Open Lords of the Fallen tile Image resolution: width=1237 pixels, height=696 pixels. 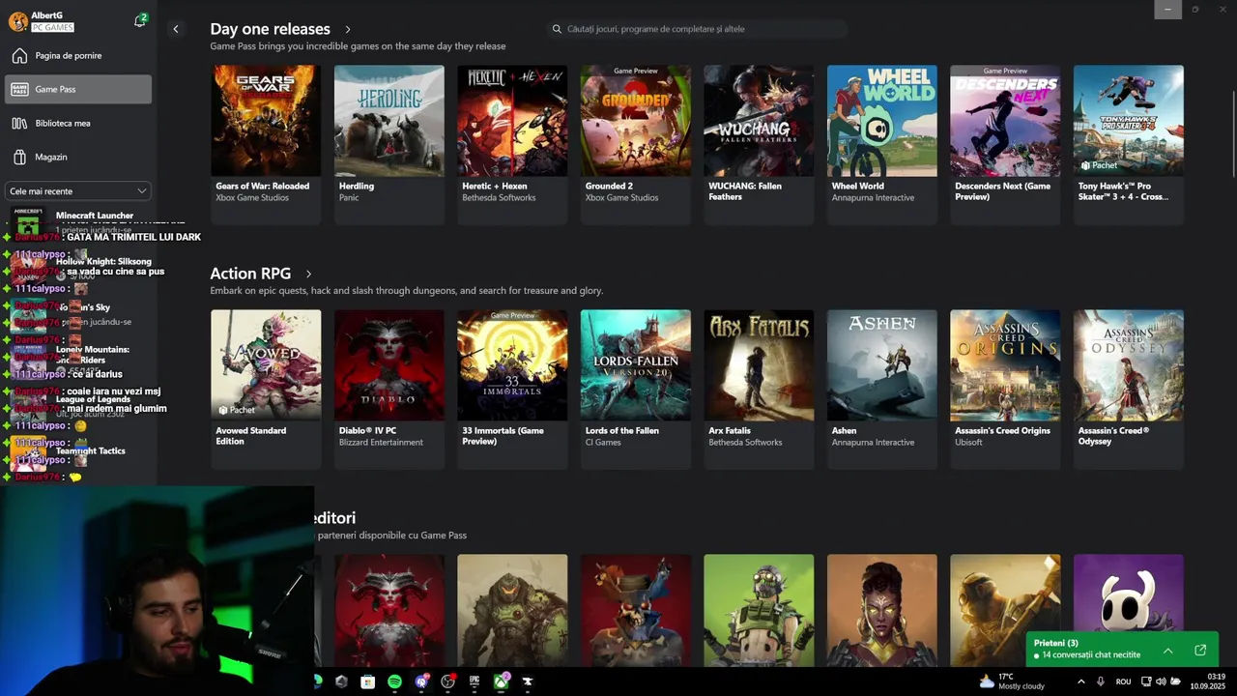point(636,389)
